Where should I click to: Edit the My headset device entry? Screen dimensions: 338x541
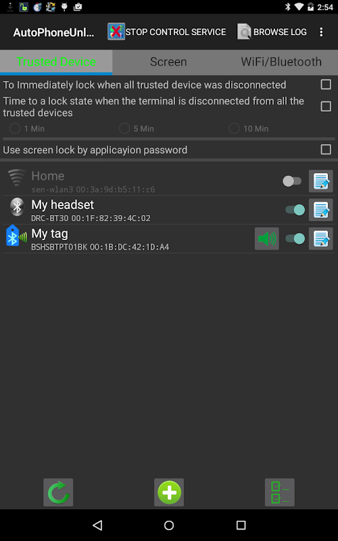(320, 210)
